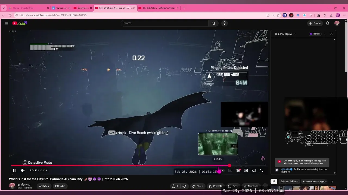Like this video
The image size is (348, 195).
(x=175, y=186)
